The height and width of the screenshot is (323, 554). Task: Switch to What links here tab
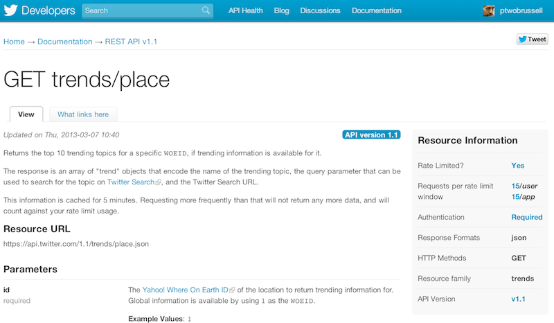tap(83, 114)
